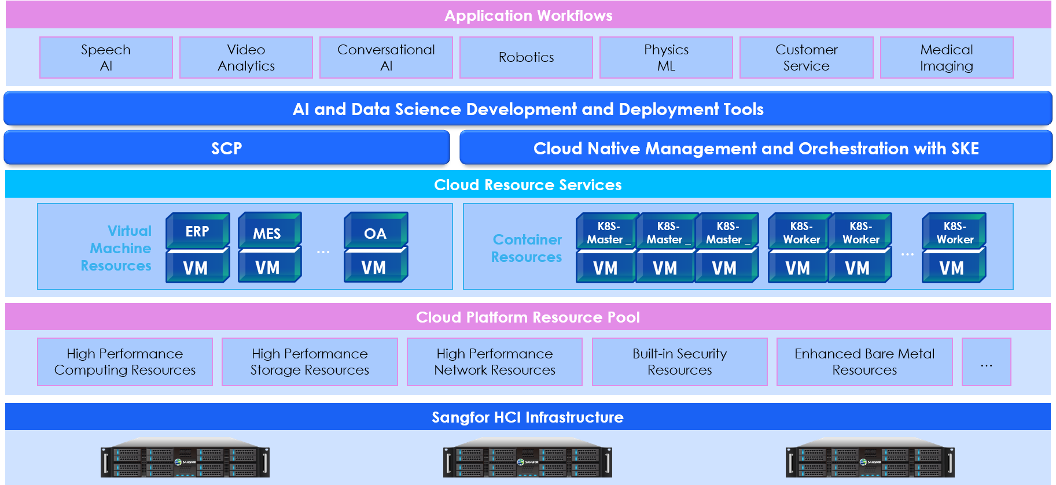
Task: Select the VM cube under ERP
Action: point(198,266)
